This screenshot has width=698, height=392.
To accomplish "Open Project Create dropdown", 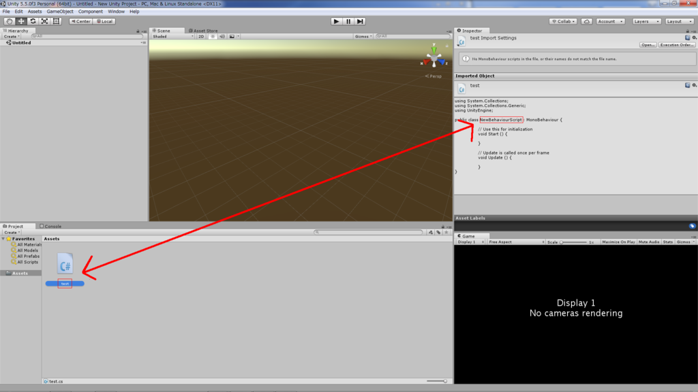I will pyautogui.click(x=11, y=233).
